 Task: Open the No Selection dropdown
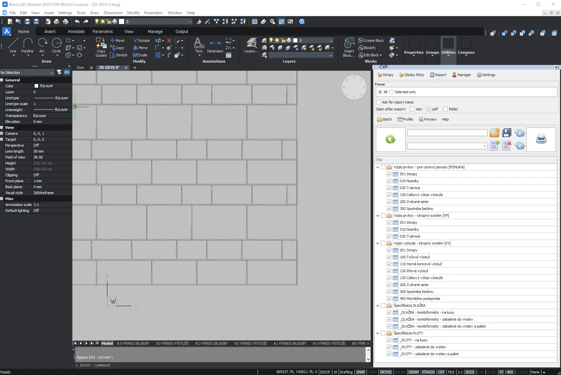(x=27, y=72)
